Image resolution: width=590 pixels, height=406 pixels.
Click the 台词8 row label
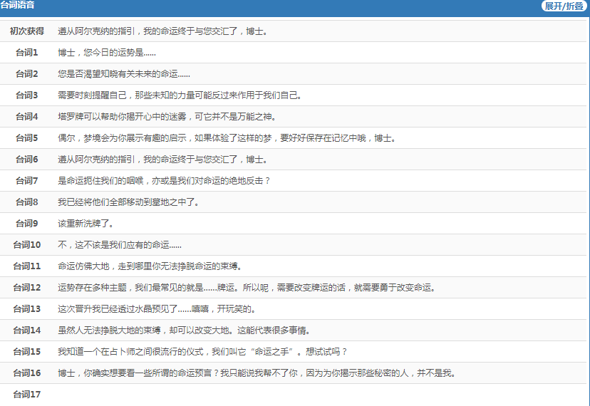(26, 202)
